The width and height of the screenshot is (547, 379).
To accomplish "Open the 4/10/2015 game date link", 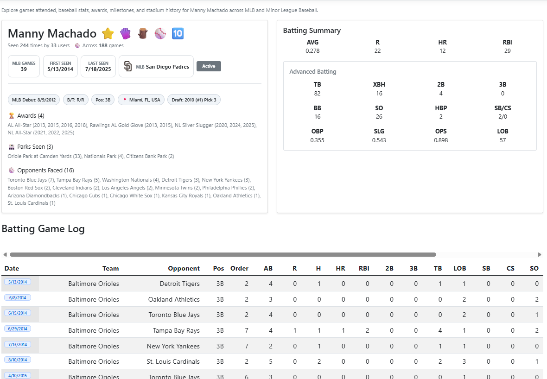I will pyautogui.click(x=18, y=375).
